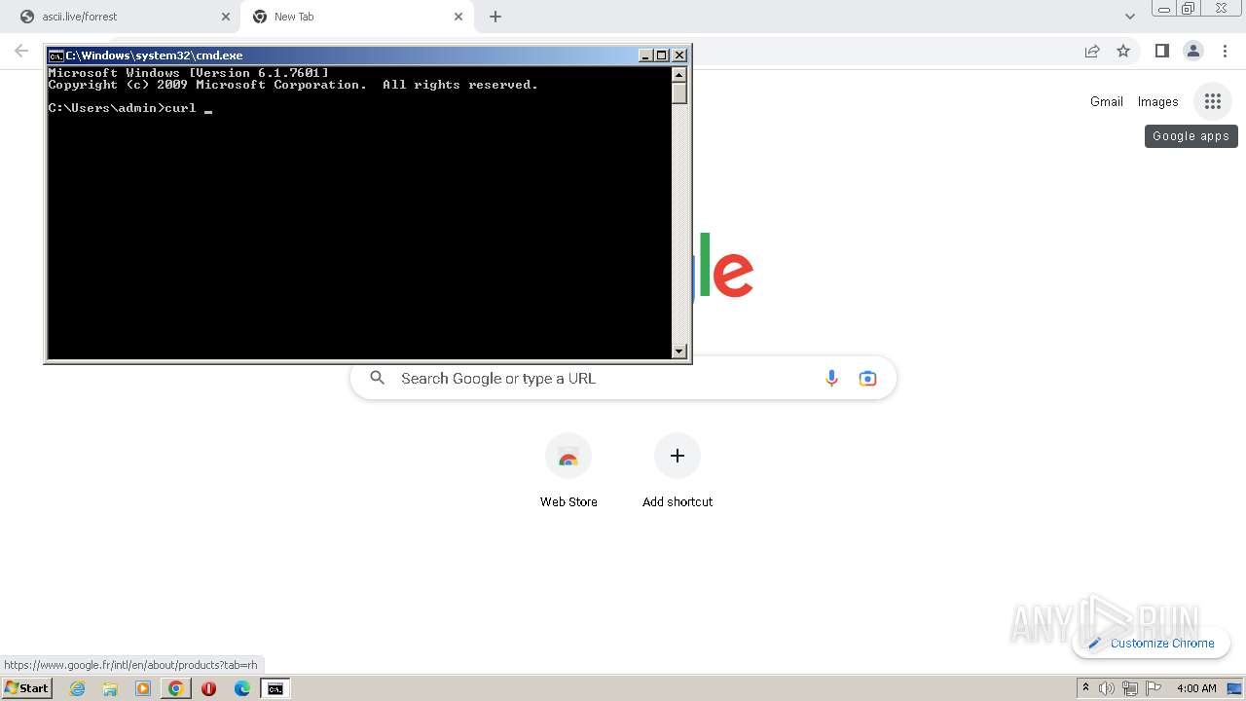Open the Chrome profile avatar menu
Viewport: 1246px width, 701px height.
pyautogui.click(x=1192, y=51)
